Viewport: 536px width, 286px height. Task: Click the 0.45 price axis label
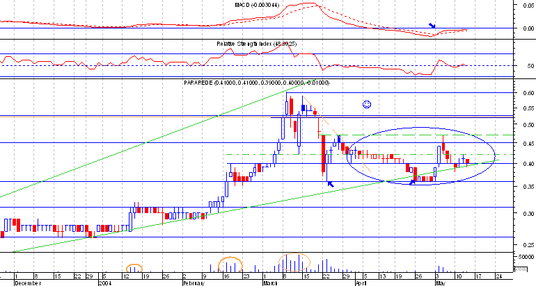[528, 144]
